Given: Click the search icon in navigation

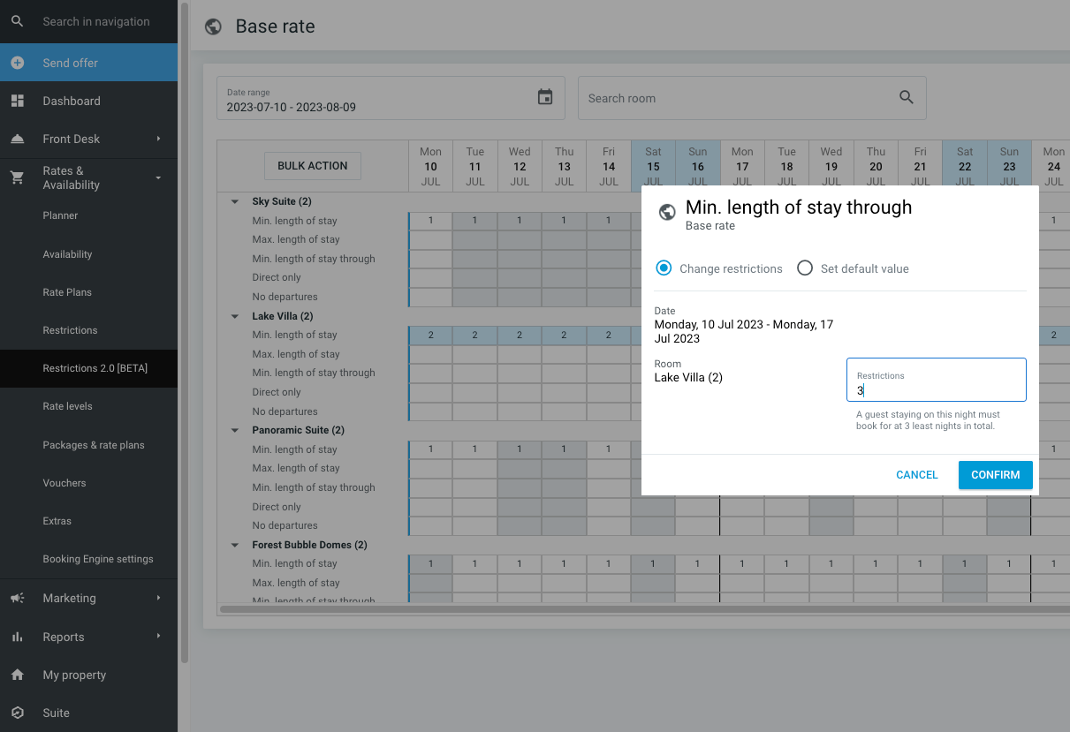Looking at the screenshot, I should [18, 21].
